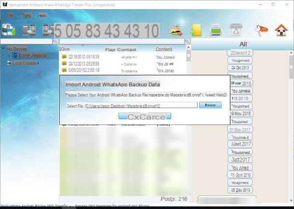
Task: Select the Jessica phone in device tree
Action: coord(32,56)
